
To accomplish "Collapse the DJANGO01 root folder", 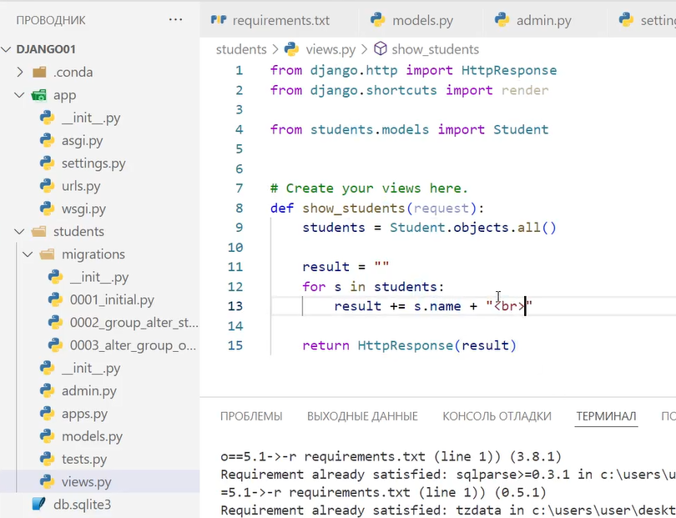I will pyautogui.click(x=8, y=49).
